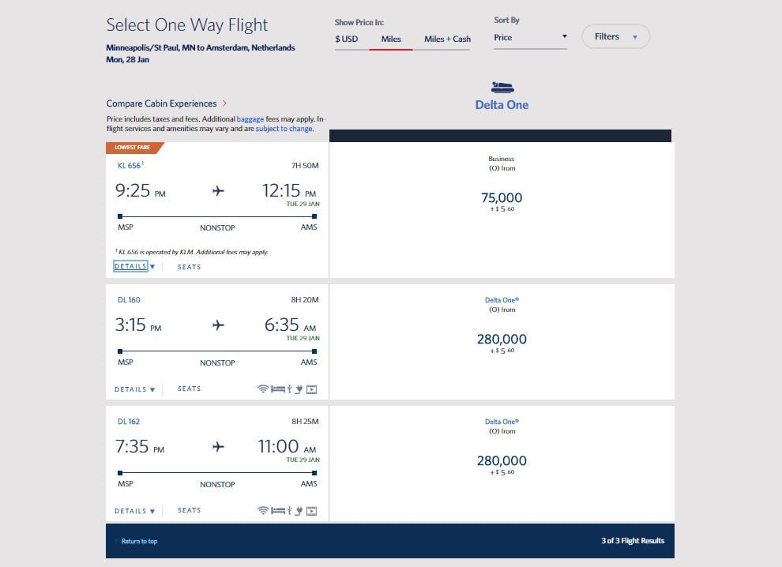Open the Sort By Price dropdown
Viewport: 782px width, 567px height.
[x=529, y=36]
